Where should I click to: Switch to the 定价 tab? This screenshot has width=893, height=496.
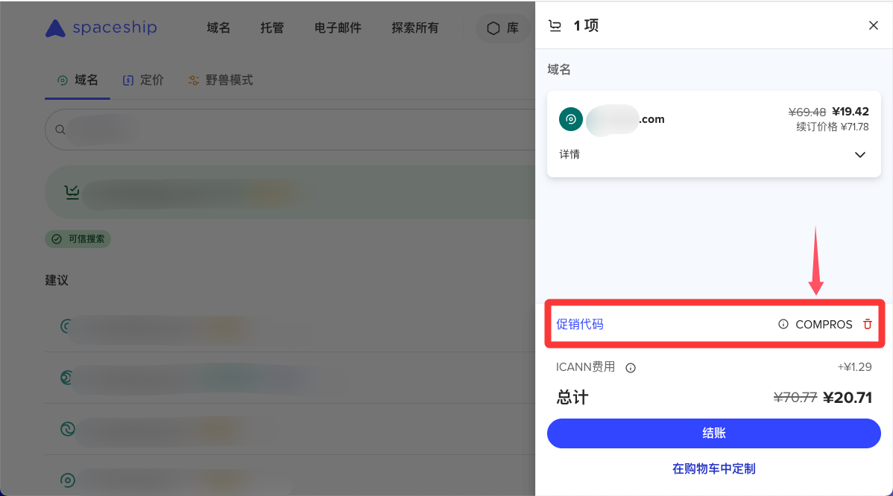click(143, 80)
